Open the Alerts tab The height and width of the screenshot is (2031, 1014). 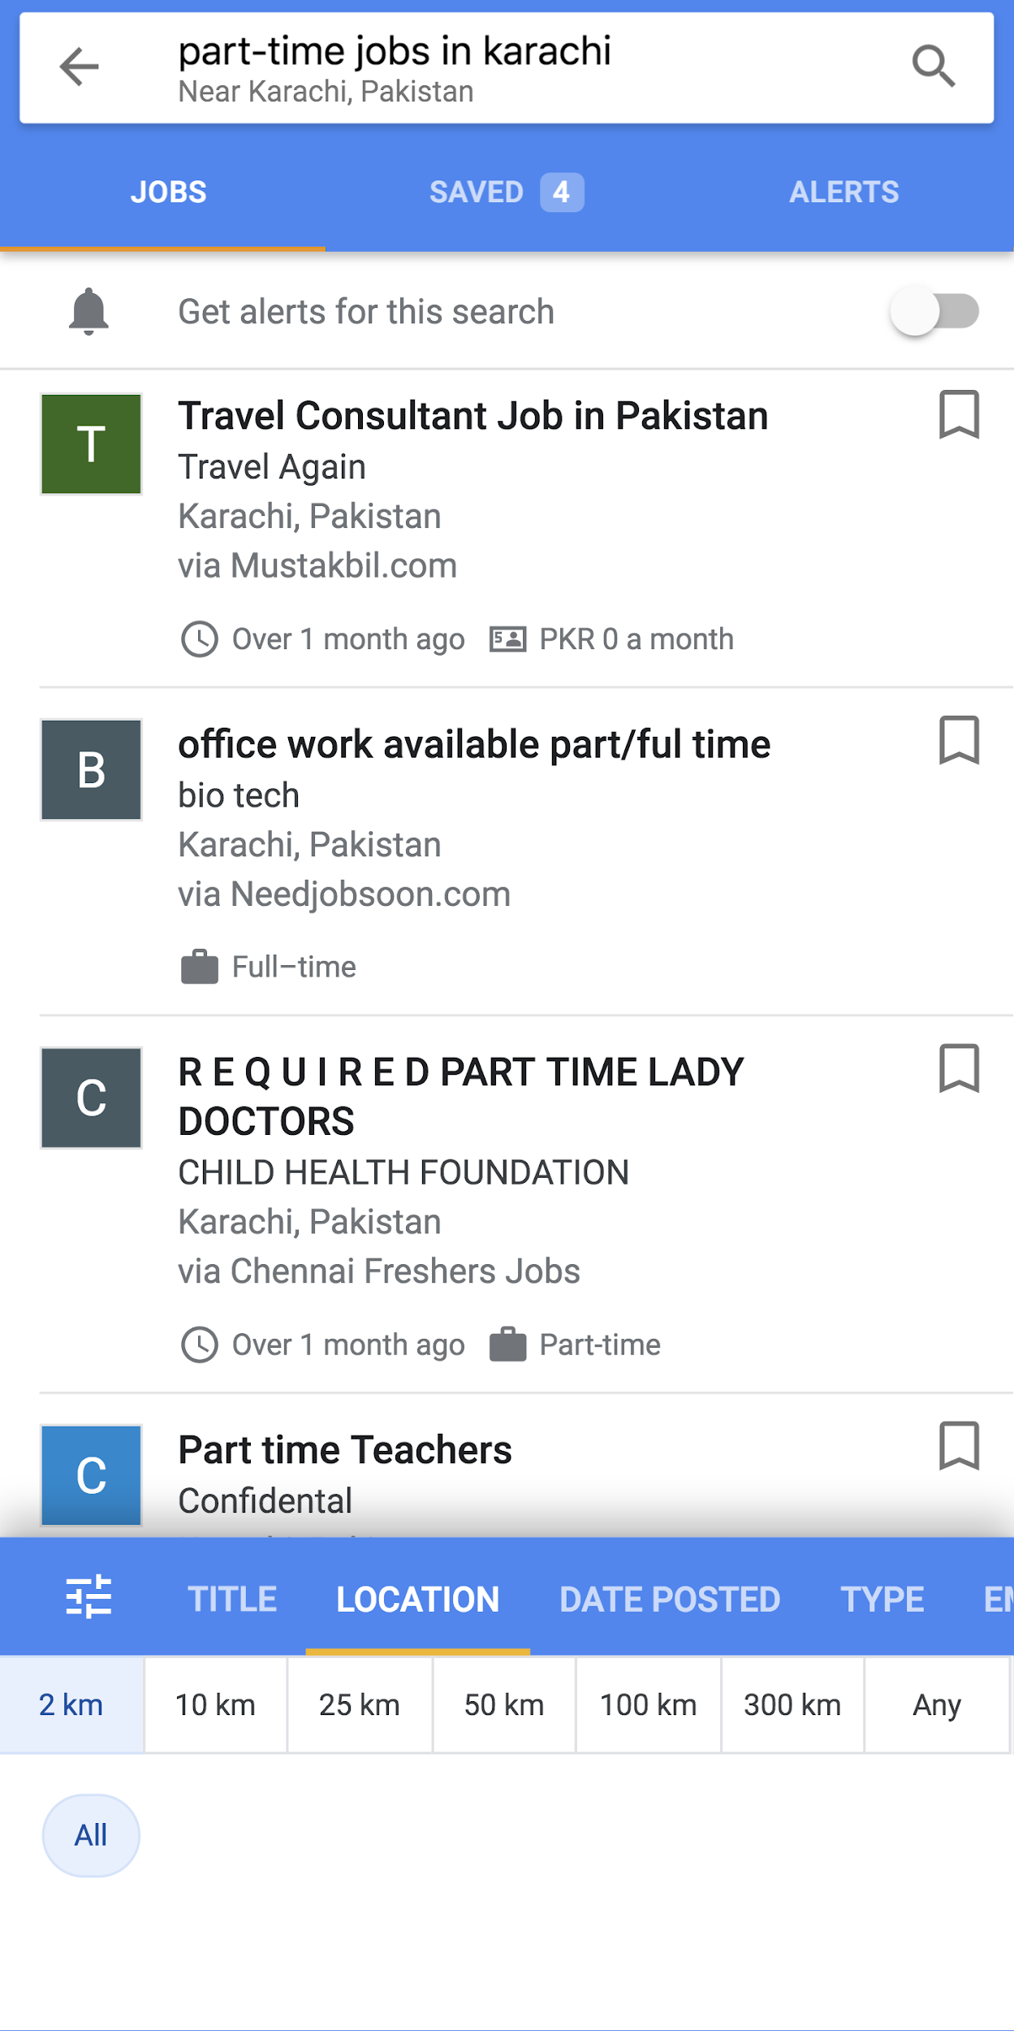point(844,193)
